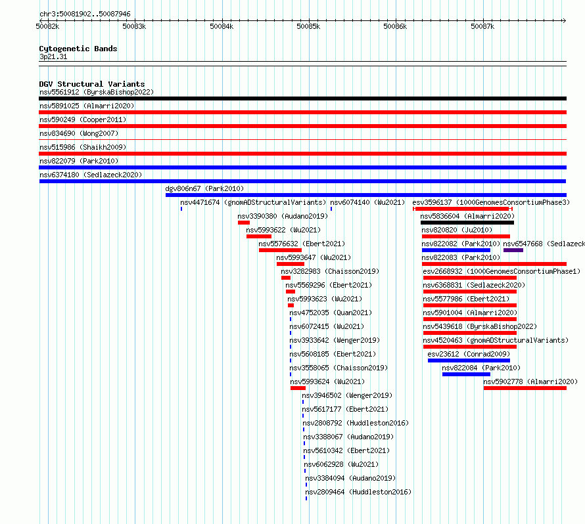Open esv23612 (Conrad2009) variant
This screenshot has width=585, height=524.
click(x=469, y=354)
